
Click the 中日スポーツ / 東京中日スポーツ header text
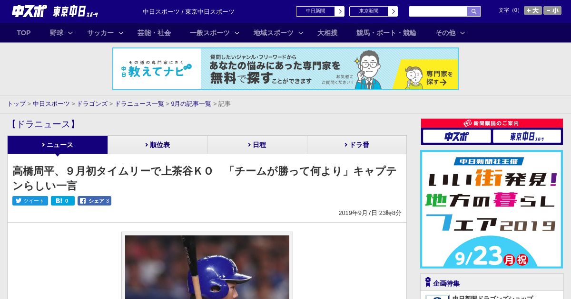[188, 11]
